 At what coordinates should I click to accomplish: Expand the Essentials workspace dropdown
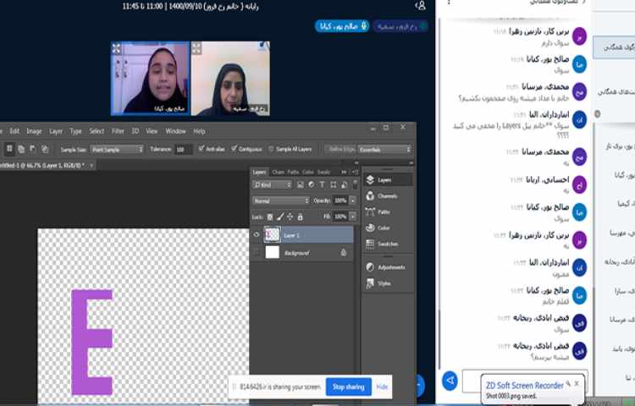[384, 149]
